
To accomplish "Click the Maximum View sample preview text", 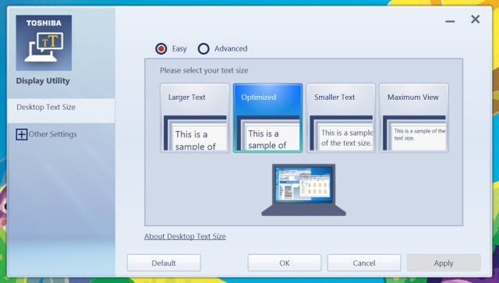I will 419,135.
